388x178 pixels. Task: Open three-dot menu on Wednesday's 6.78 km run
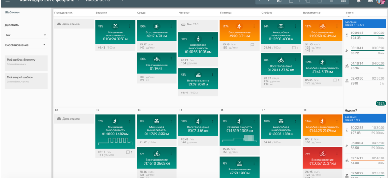coord(171,27)
